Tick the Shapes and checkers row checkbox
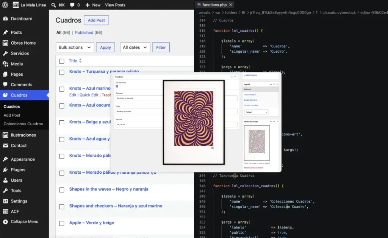 [62, 207]
